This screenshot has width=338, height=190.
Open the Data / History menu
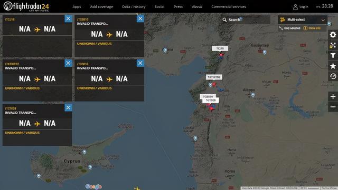(x=134, y=7)
